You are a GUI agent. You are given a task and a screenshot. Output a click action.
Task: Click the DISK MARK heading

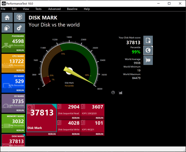coord(43,18)
